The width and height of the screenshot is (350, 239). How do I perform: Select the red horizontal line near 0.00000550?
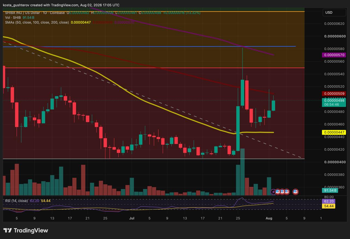pyautogui.click(x=153, y=68)
